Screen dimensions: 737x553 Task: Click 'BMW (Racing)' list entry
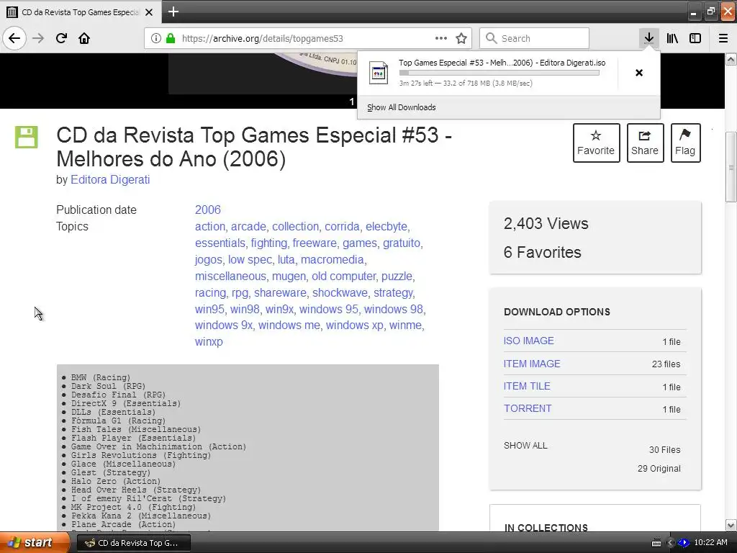coord(101,377)
